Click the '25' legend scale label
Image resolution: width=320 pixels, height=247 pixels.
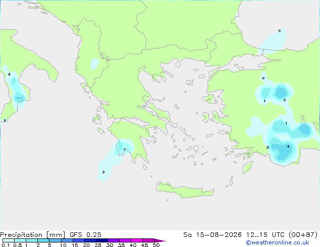pos(98,245)
